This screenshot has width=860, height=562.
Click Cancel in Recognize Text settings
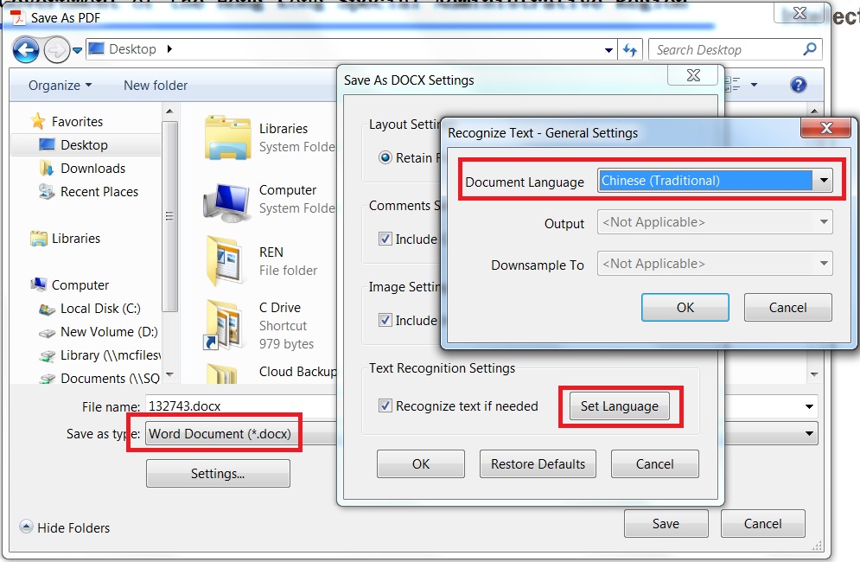(787, 307)
